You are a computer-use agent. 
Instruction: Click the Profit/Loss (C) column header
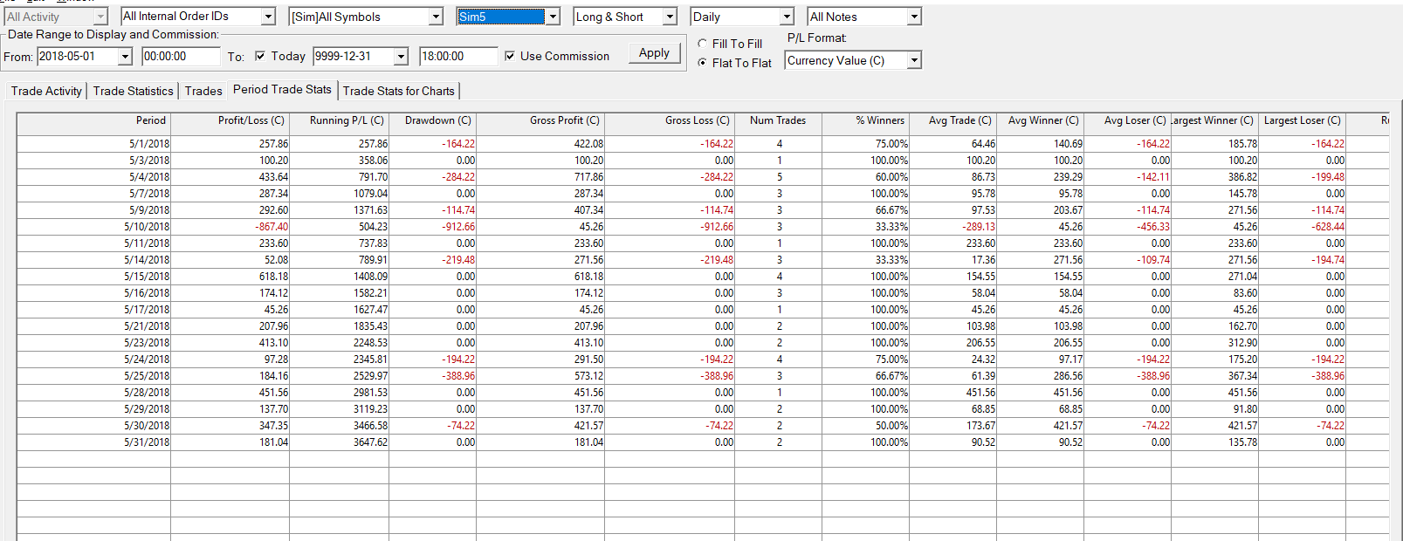(x=251, y=120)
